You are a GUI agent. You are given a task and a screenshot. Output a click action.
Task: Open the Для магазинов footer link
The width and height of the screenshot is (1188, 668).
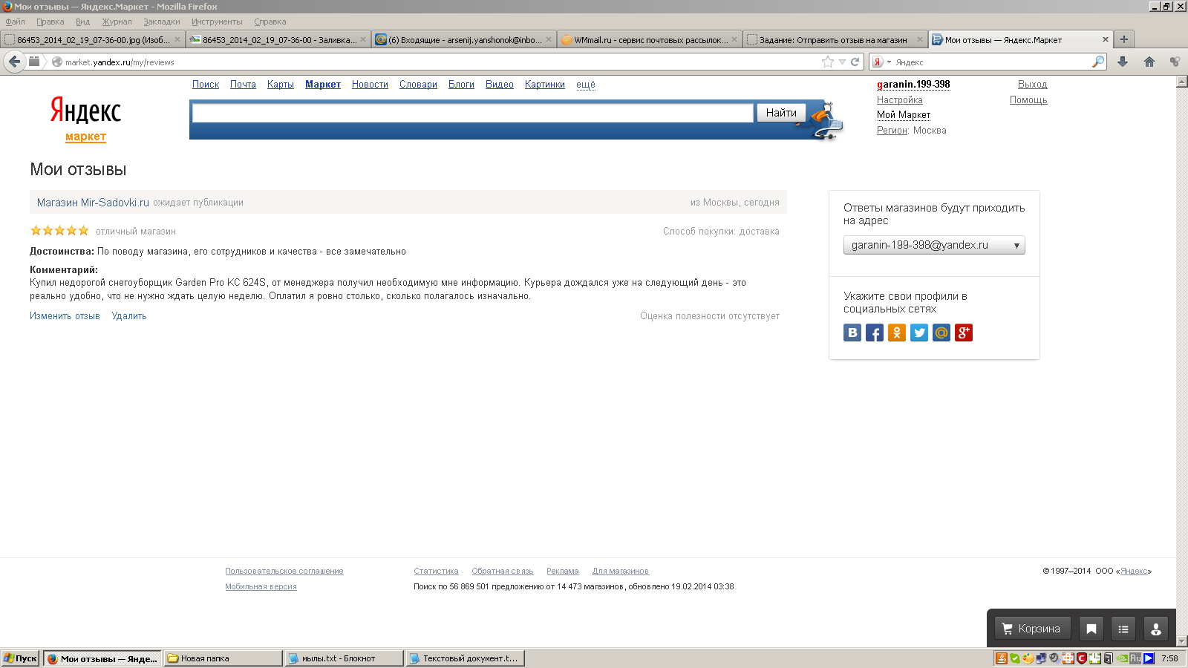621,572
